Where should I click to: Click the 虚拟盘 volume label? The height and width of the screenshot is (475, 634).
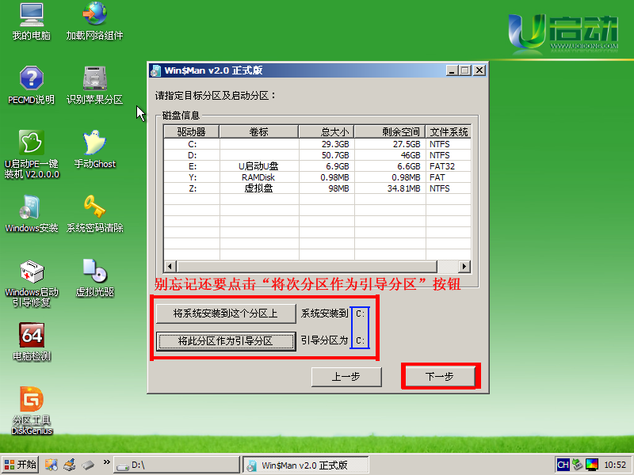tap(258, 188)
